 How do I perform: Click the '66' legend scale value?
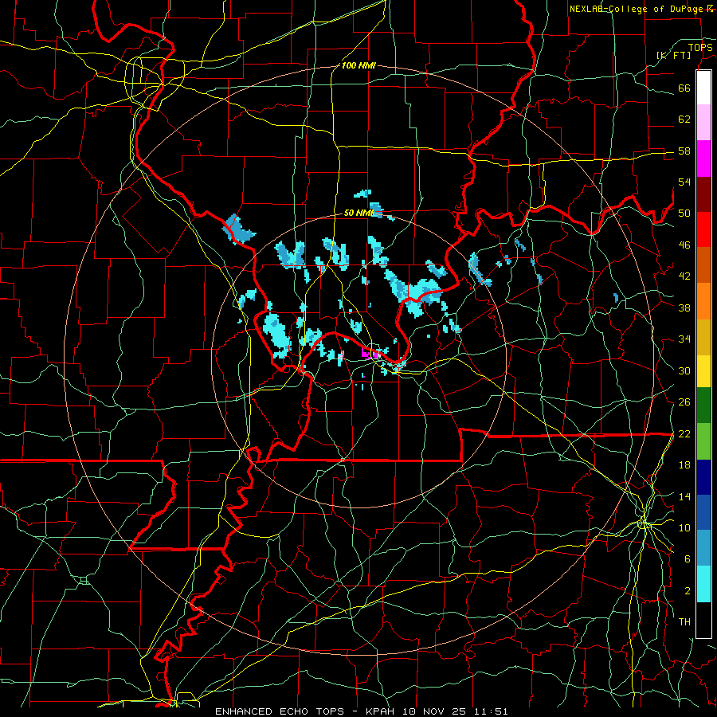tap(684, 88)
